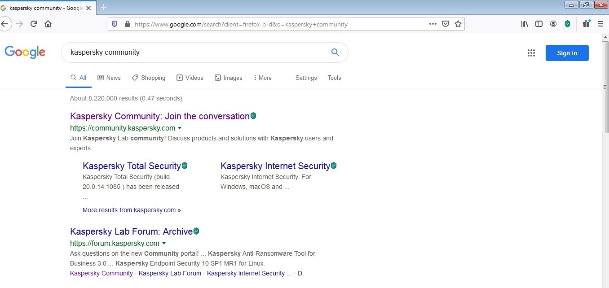The width and height of the screenshot is (609, 288).
Task: Click the Google logo
Action: coord(25,52)
